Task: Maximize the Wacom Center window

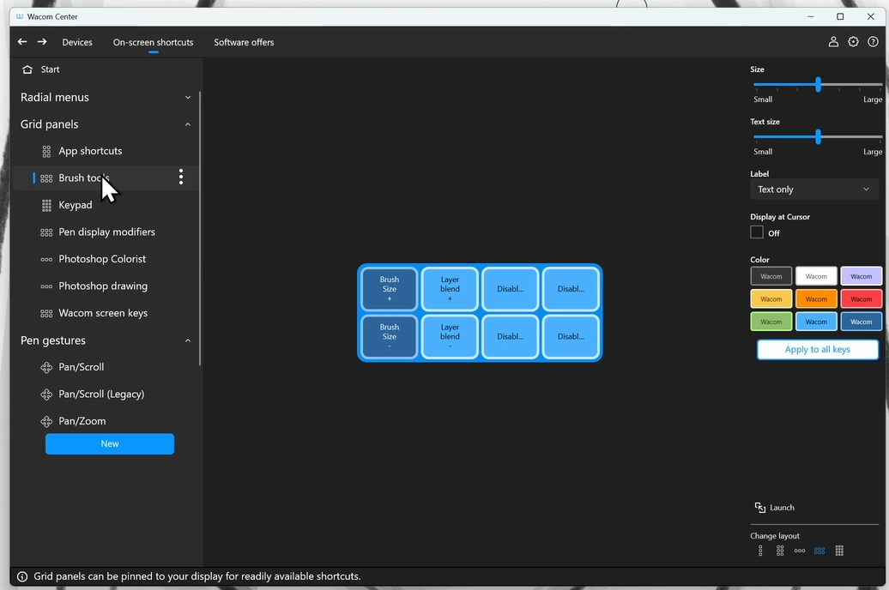Action: pyautogui.click(x=840, y=16)
